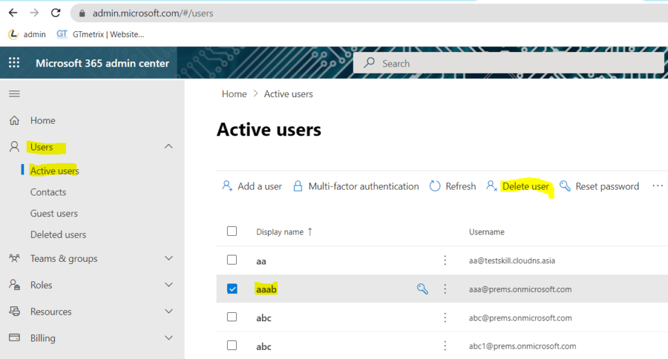Viewport: 668px width, 359px height.
Task: Click the Refresh button label
Action: point(461,186)
